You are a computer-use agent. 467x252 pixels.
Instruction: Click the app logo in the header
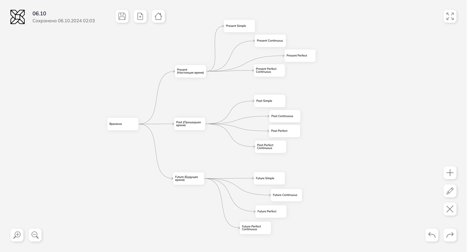click(18, 17)
